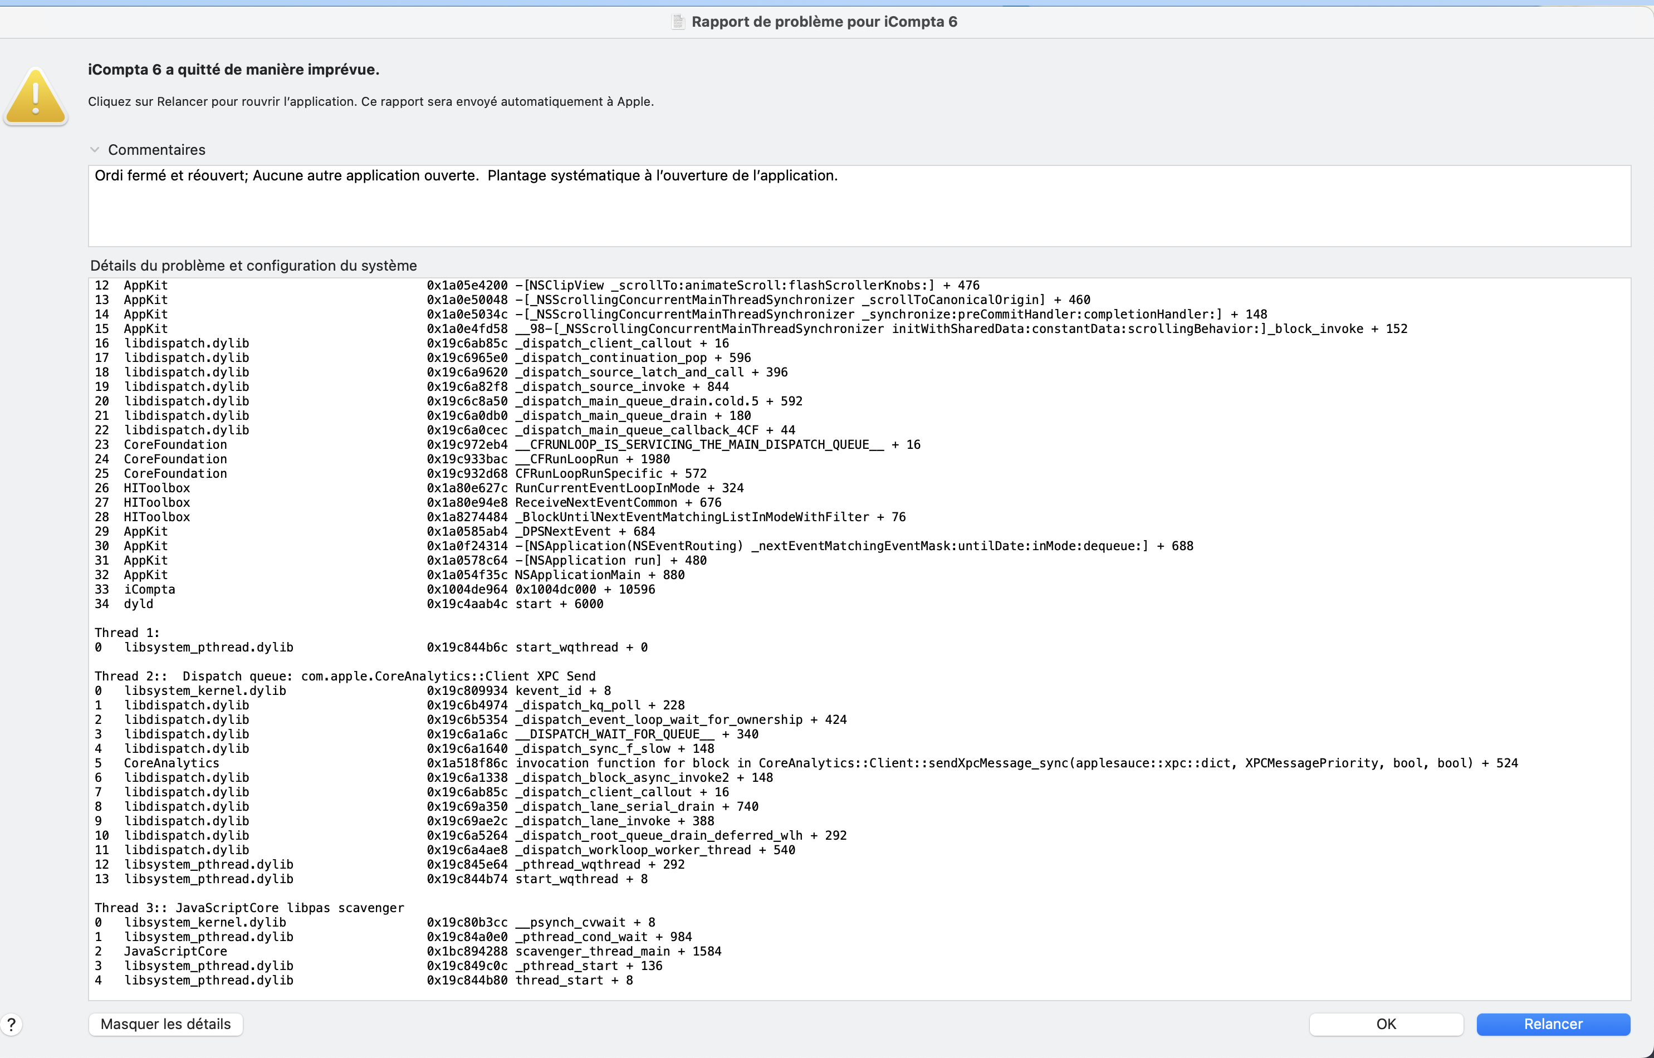Screen dimensions: 1654x1058
Task: Click 'RunCurrentEventLoopInMode + 324' row
Action: [419, 488]
